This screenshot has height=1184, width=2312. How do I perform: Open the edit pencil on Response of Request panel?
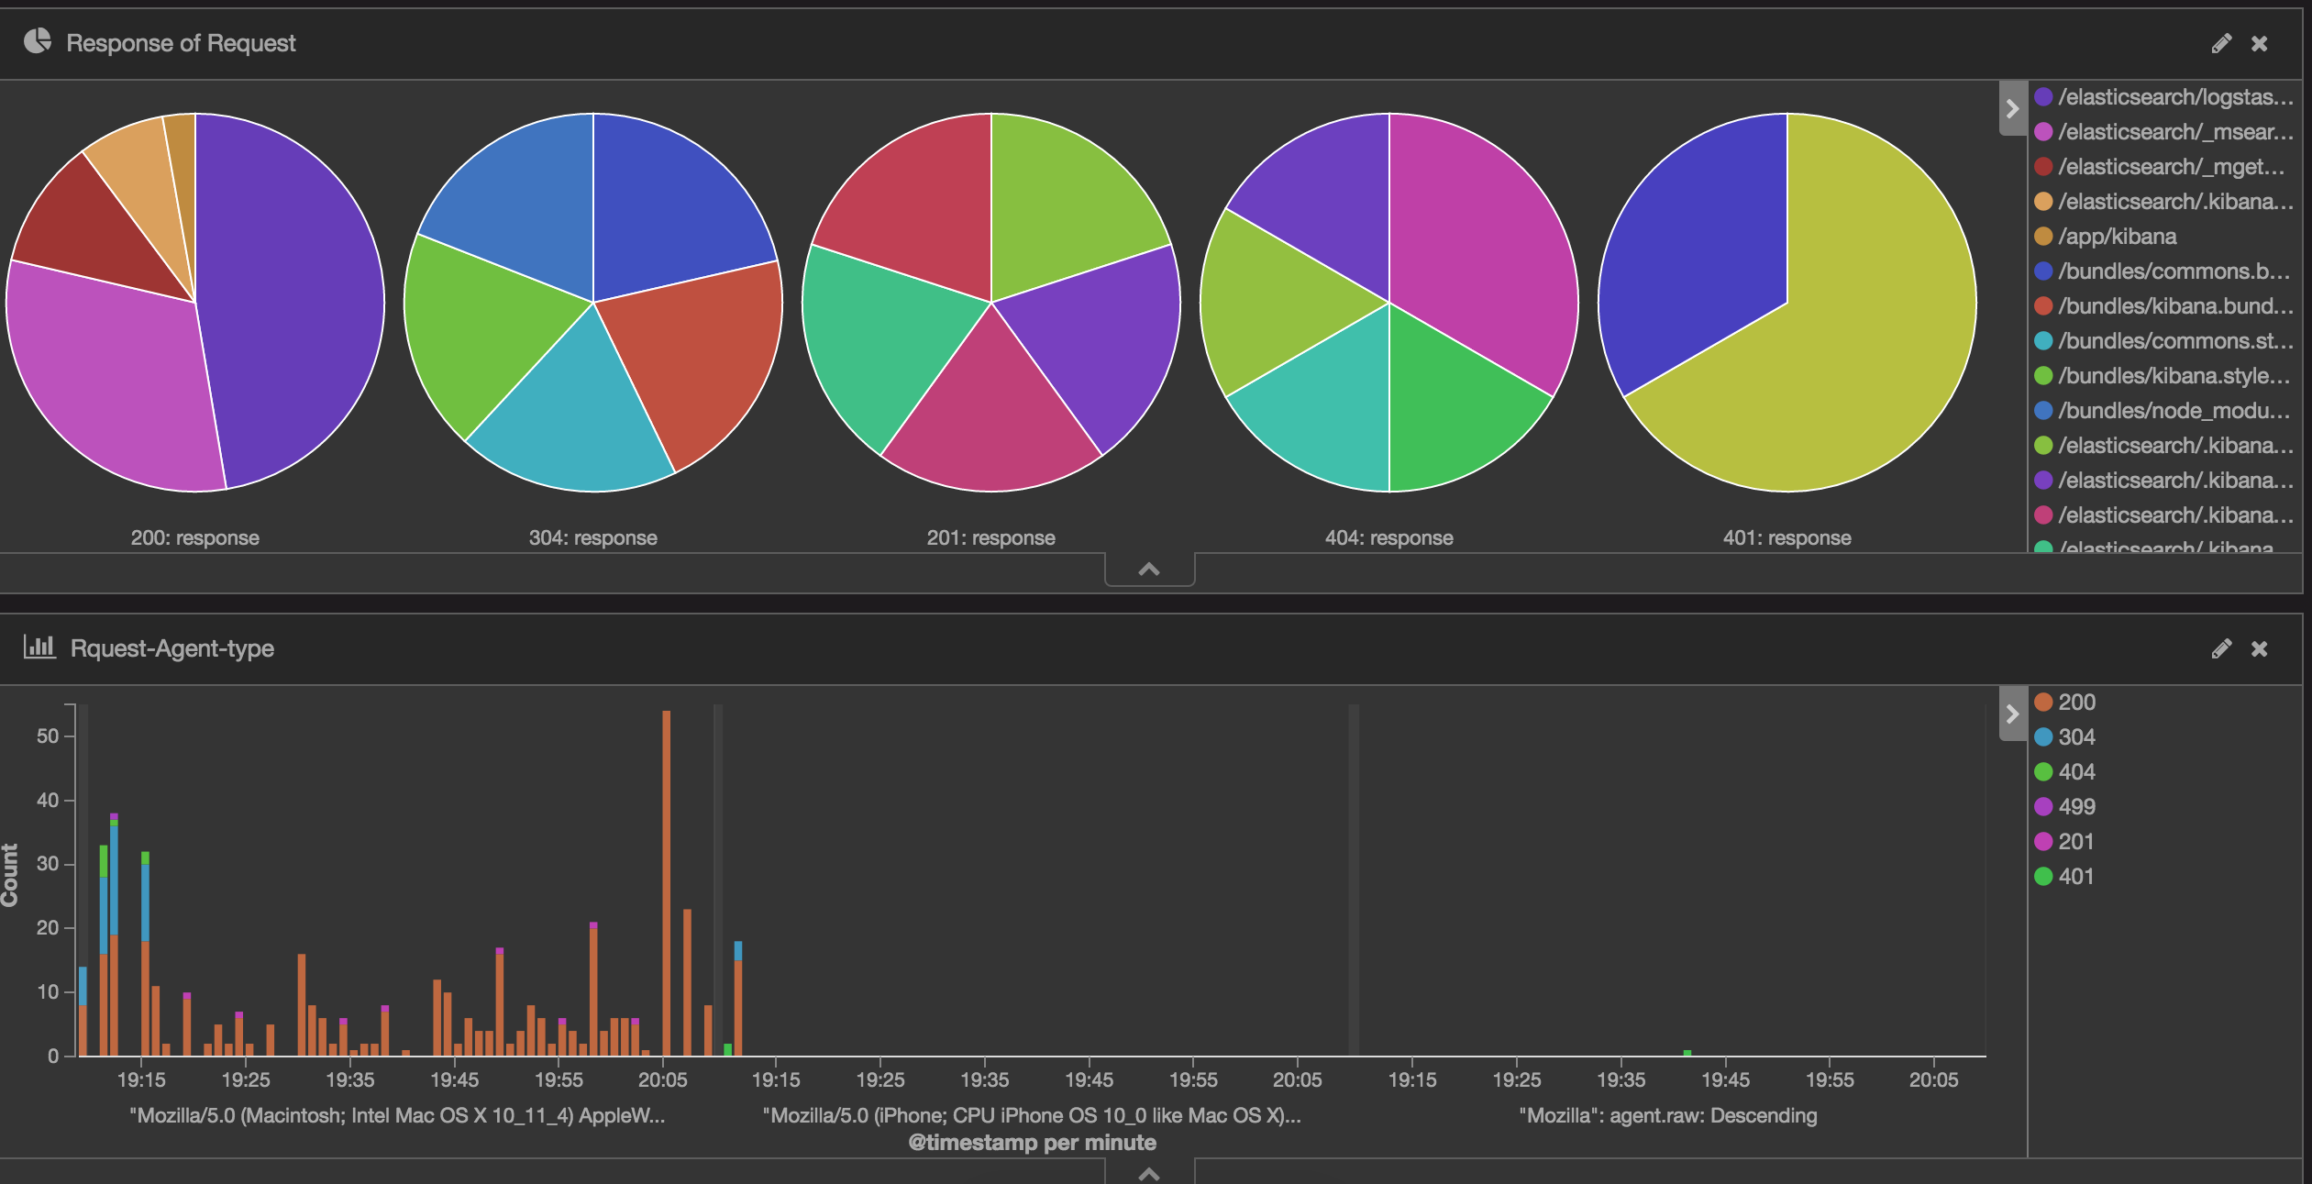click(x=2221, y=42)
